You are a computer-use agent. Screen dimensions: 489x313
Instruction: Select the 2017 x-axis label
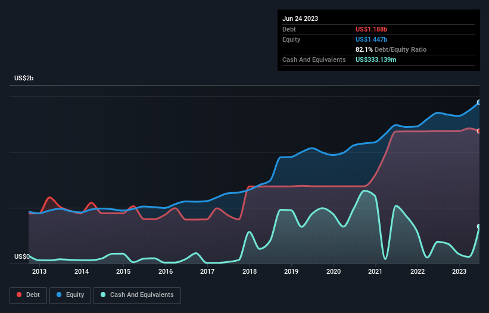[x=207, y=272]
